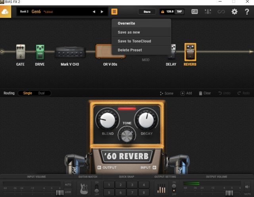Click the output volume slider handle
The width and height of the screenshot is (254, 197).
click(x=229, y=193)
